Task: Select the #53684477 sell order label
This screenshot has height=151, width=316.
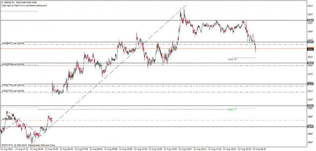Action: pyautogui.click(x=13, y=43)
